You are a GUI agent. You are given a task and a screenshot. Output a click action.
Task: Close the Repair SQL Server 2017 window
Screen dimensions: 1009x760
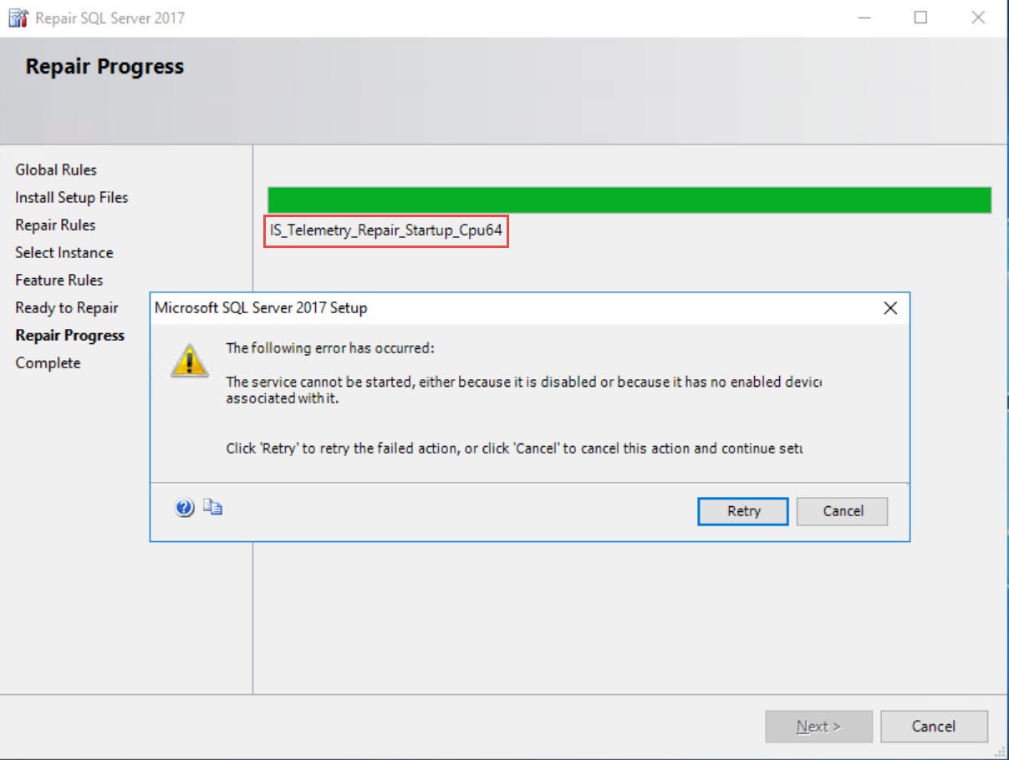977,18
